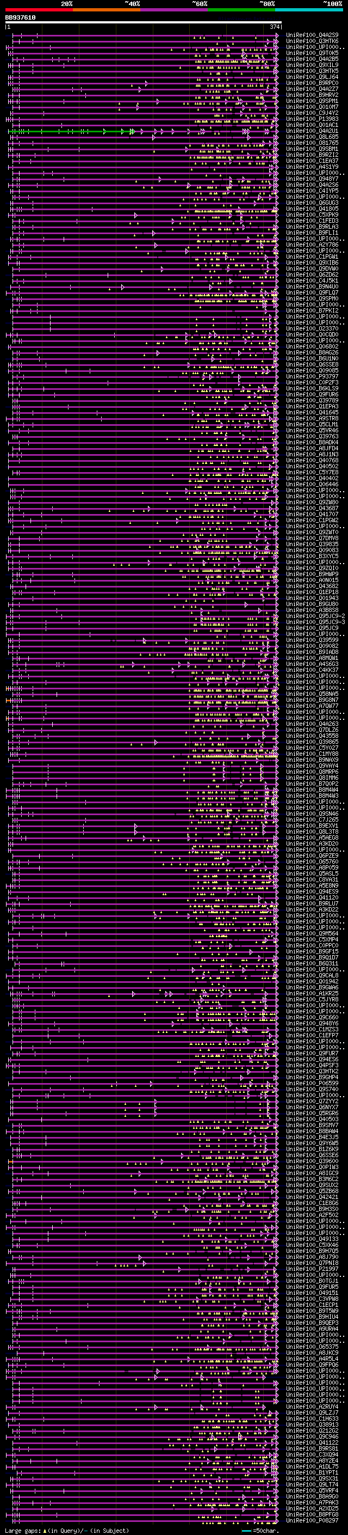Click the UniRef100_Q8L685 label
This screenshot has width=348, height=1535.
tap(312, 137)
